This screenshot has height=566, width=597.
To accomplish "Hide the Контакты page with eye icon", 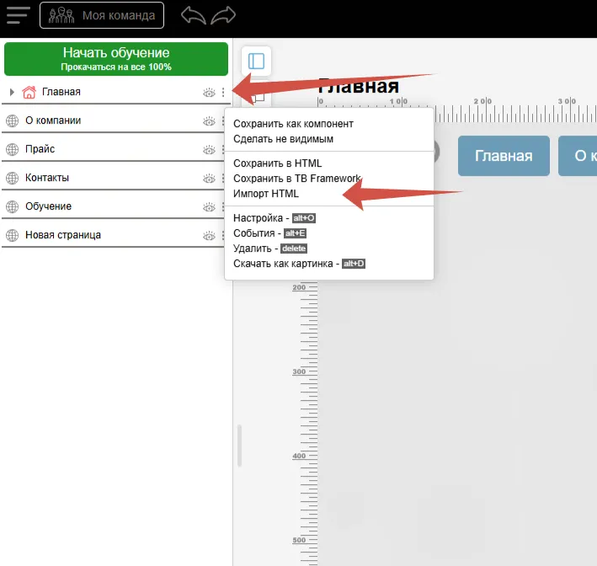I will 209,179.
